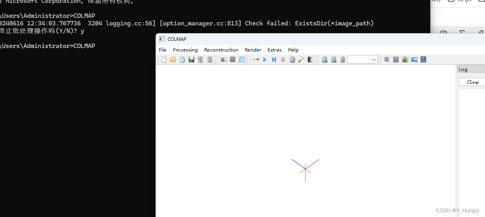Start Automatic reconstruction icon

click(x=256, y=60)
